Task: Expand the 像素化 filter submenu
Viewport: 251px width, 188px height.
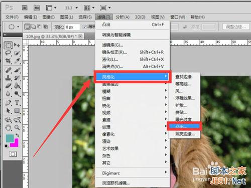Action: [133, 134]
